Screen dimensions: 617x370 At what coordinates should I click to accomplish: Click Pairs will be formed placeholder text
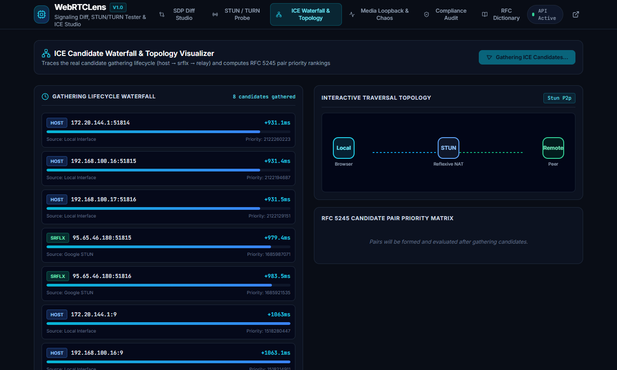coord(449,242)
